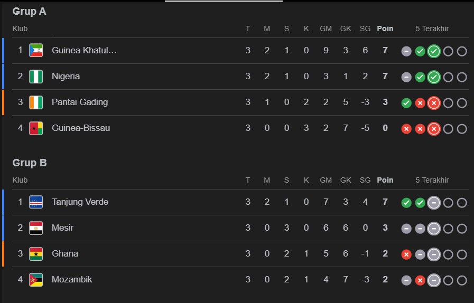Viewport: 474px width, 303px height.
Task: Select the Mozambik team name
Action: pyautogui.click(x=72, y=280)
